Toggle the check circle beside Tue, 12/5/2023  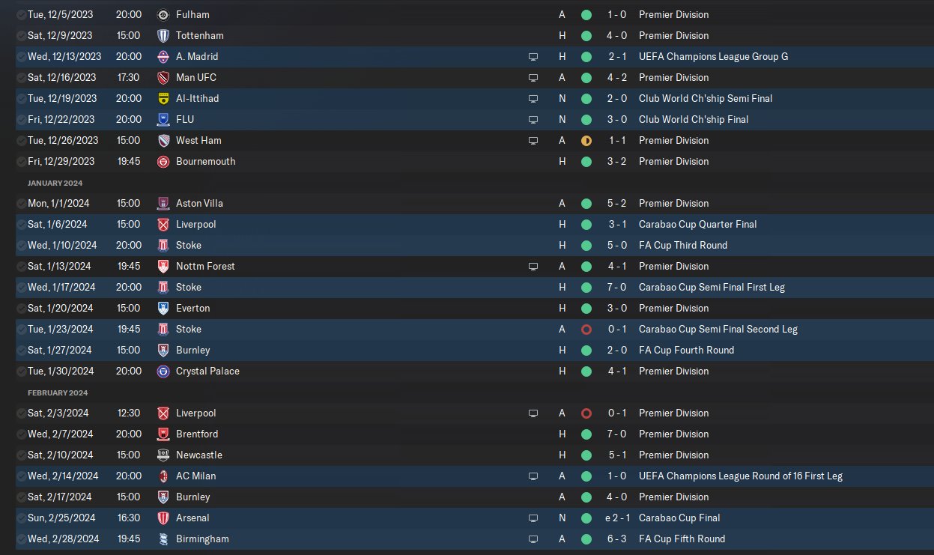click(x=20, y=14)
